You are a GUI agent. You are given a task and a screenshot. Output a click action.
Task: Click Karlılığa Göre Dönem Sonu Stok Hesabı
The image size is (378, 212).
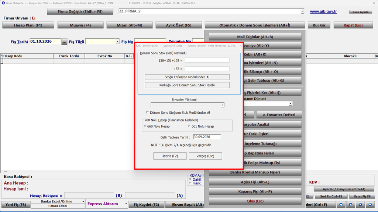[x=187, y=85]
